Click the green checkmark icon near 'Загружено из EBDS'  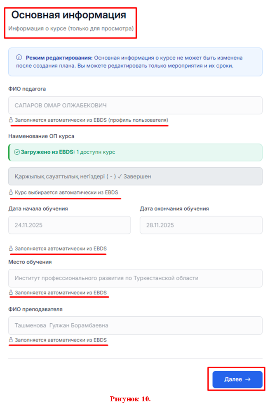17,152
